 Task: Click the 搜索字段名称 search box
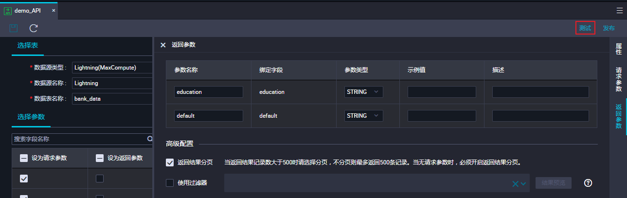coord(78,139)
